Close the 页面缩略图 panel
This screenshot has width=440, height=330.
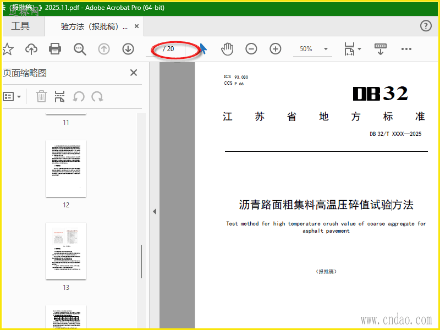pyautogui.click(x=134, y=73)
